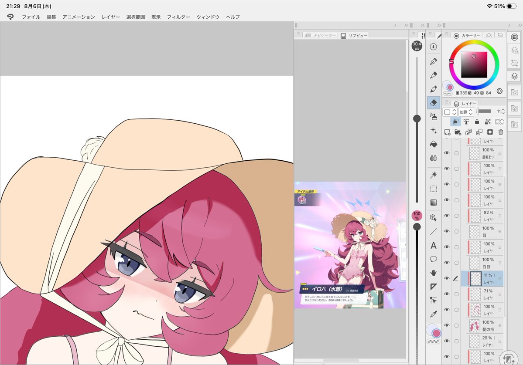
Task: Click the New layer folder icon
Action: 458,132
